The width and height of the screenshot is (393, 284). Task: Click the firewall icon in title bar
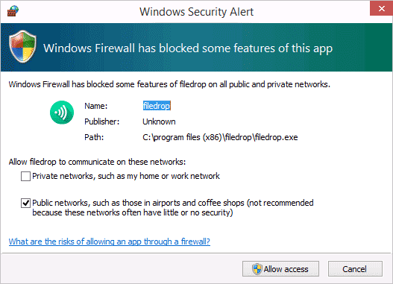click(x=13, y=11)
